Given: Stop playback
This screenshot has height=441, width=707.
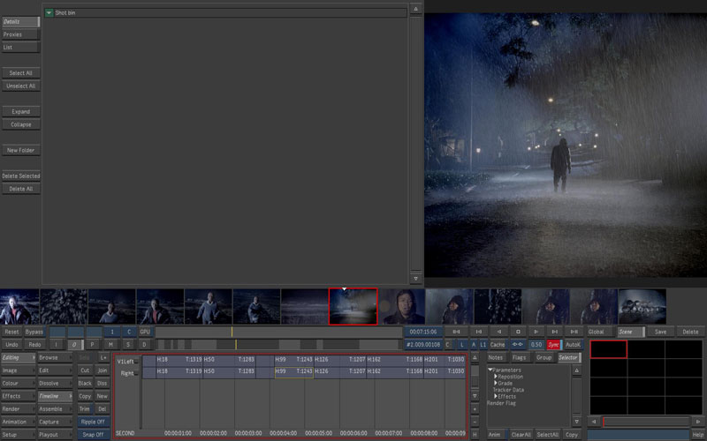Looking at the screenshot, I should 518,332.
